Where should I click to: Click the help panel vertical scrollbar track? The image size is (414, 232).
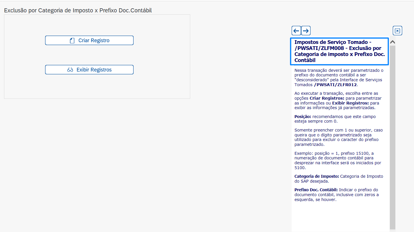pos(392,138)
